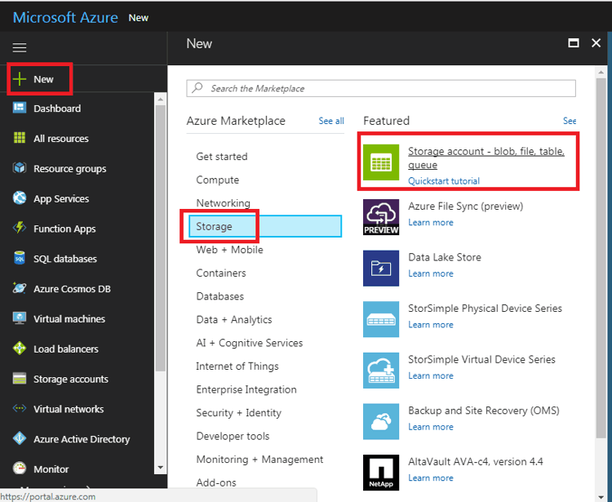Open the Databases marketplace category
Image resolution: width=612 pixels, height=502 pixels.
click(x=220, y=296)
